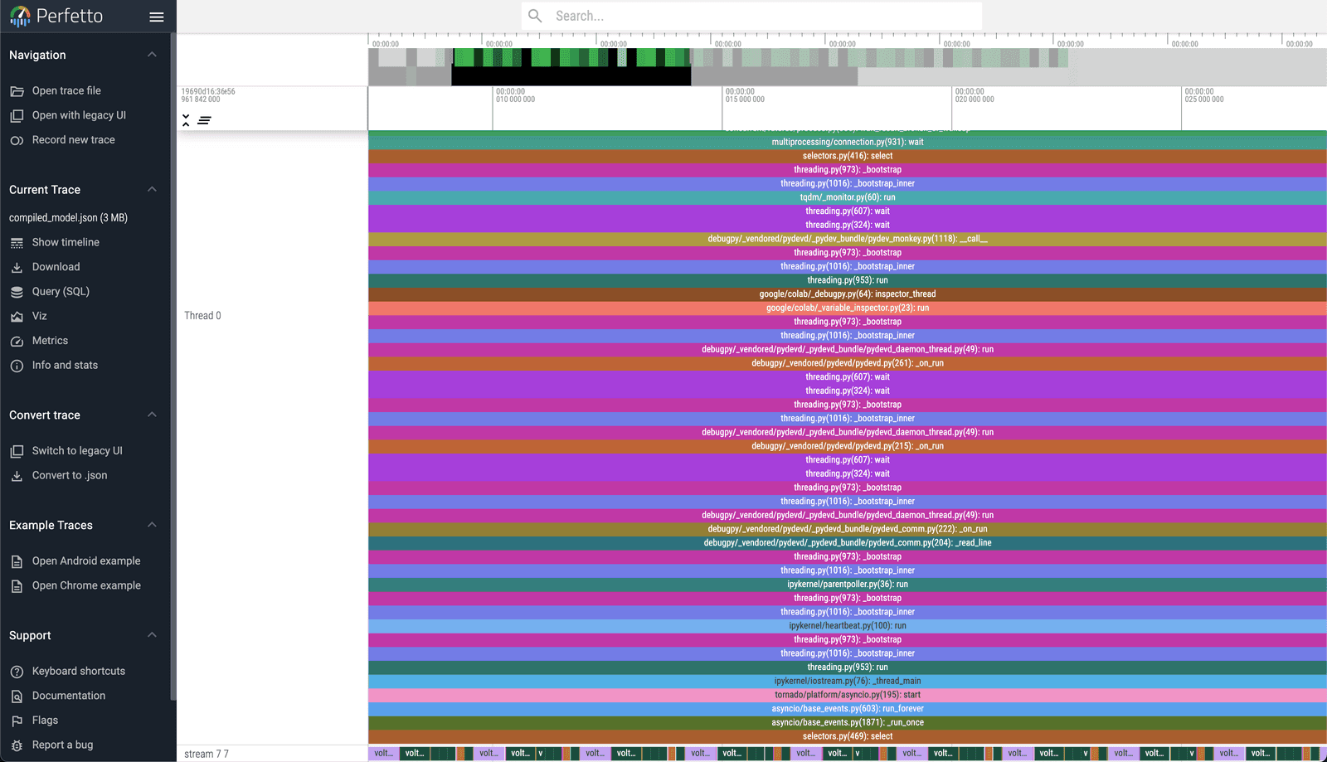
Task: Select asyncio/base_events.py(1871): _run_once slice
Action: [x=848, y=722]
